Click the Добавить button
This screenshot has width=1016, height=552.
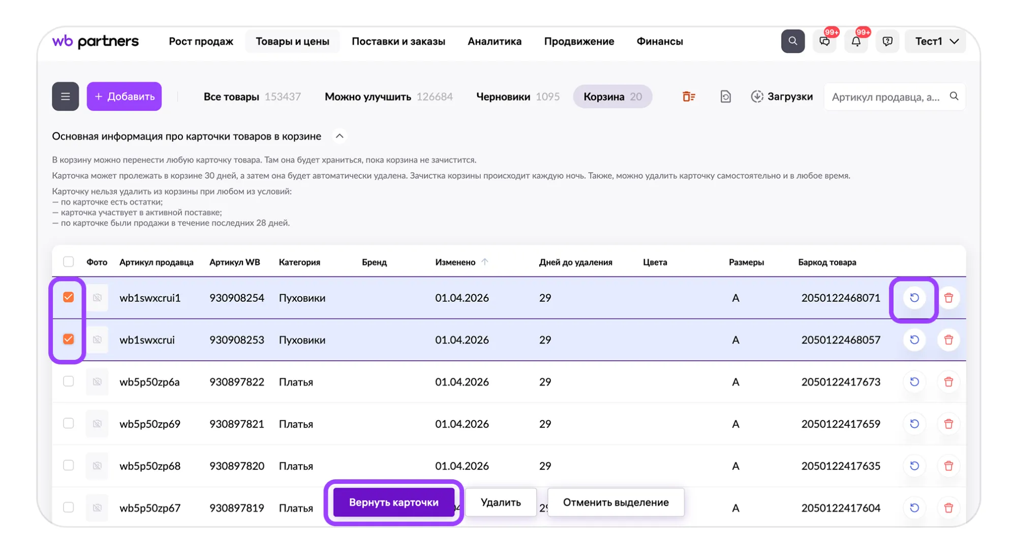click(x=124, y=96)
